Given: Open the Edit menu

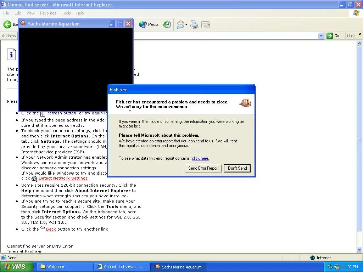Looking at the screenshot, I should (18, 13).
